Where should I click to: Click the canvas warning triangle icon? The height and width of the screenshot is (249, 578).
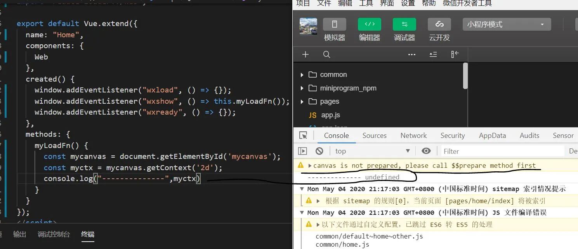(x=300, y=165)
